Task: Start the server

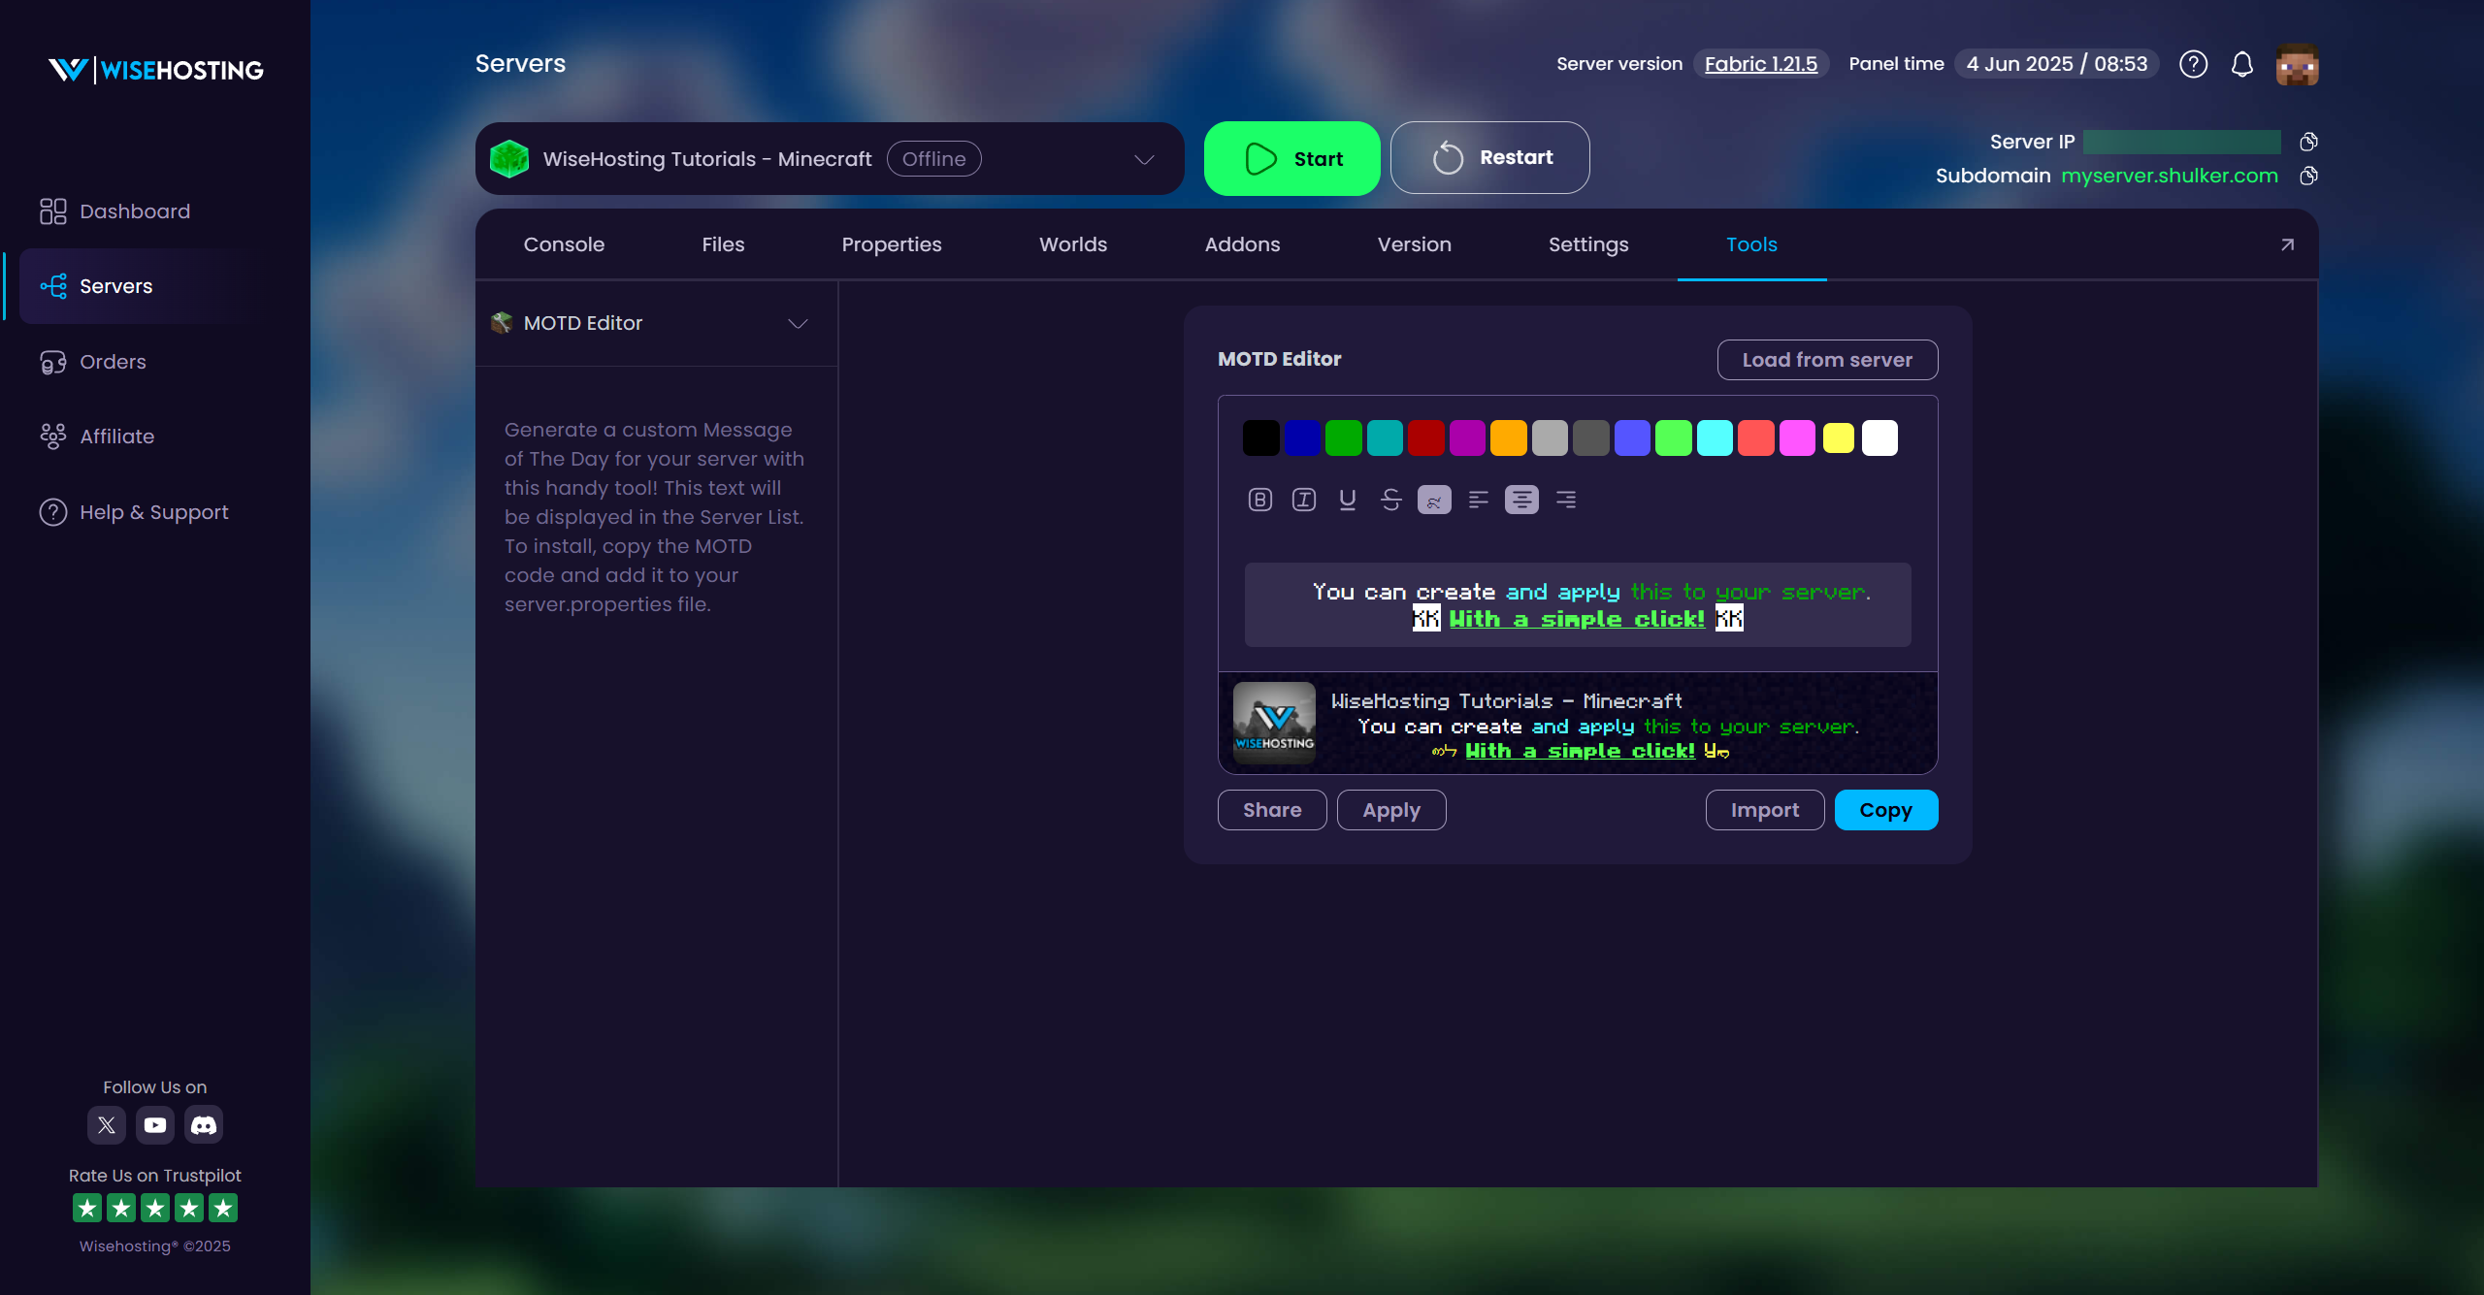Action: pyautogui.click(x=1291, y=158)
